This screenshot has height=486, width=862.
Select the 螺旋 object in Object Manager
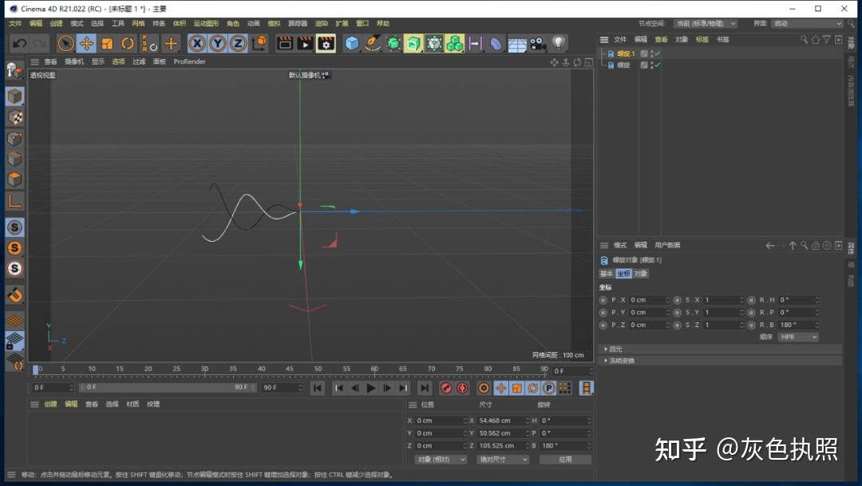click(x=623, y=65)
